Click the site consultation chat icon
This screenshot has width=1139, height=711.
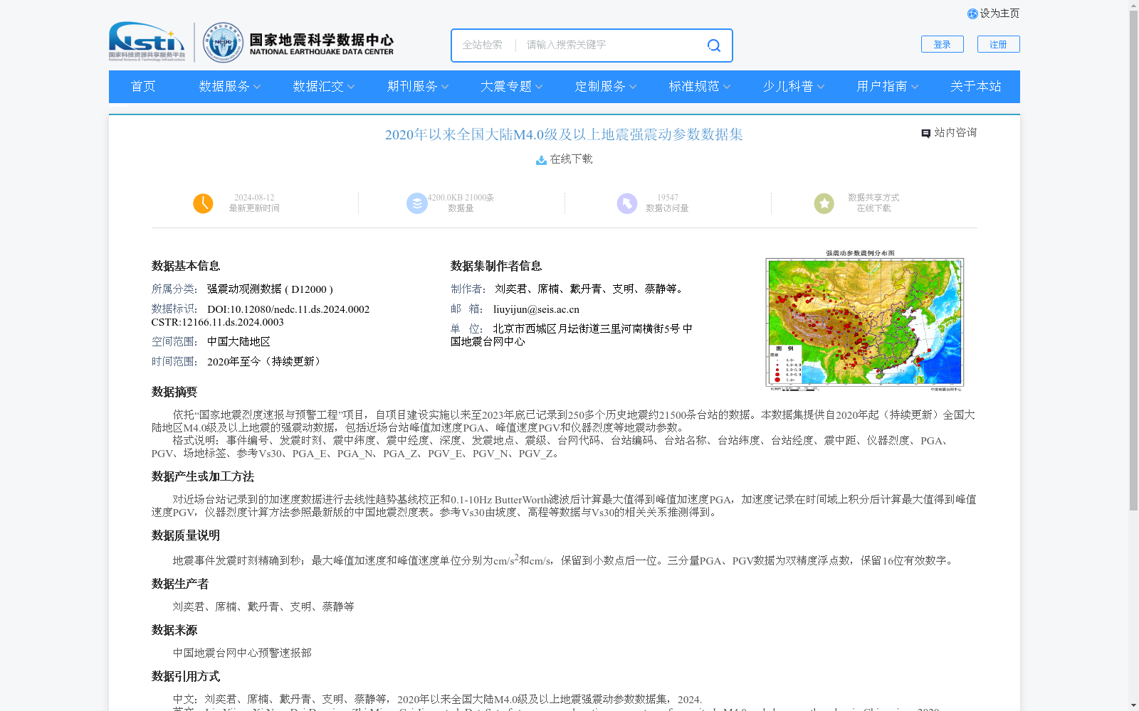(x=925, y=134)
